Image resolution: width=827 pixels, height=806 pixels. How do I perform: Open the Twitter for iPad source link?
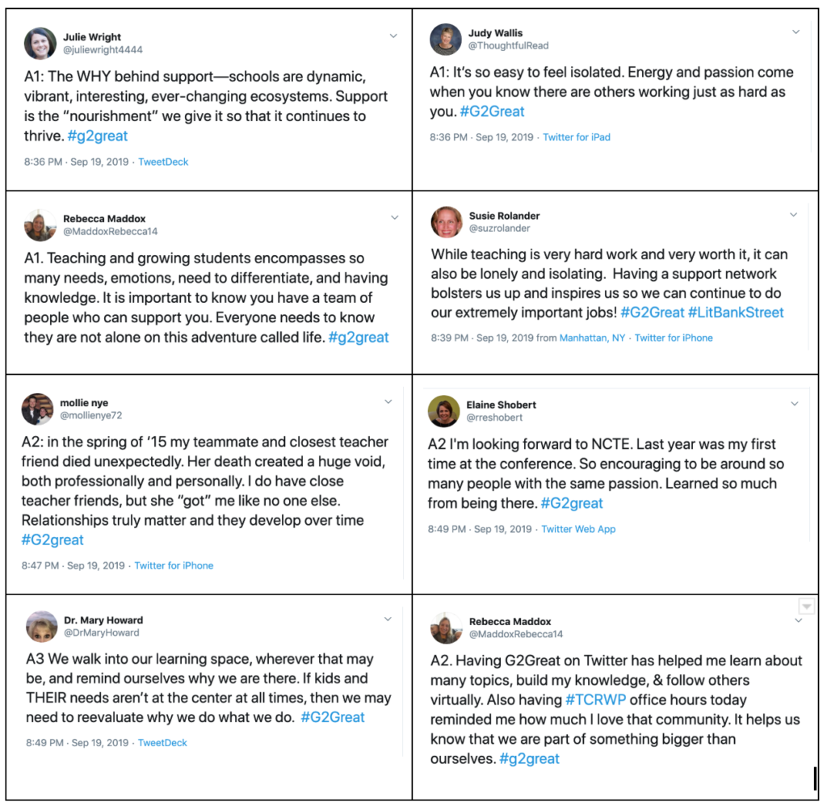click(x=577, y=137)
